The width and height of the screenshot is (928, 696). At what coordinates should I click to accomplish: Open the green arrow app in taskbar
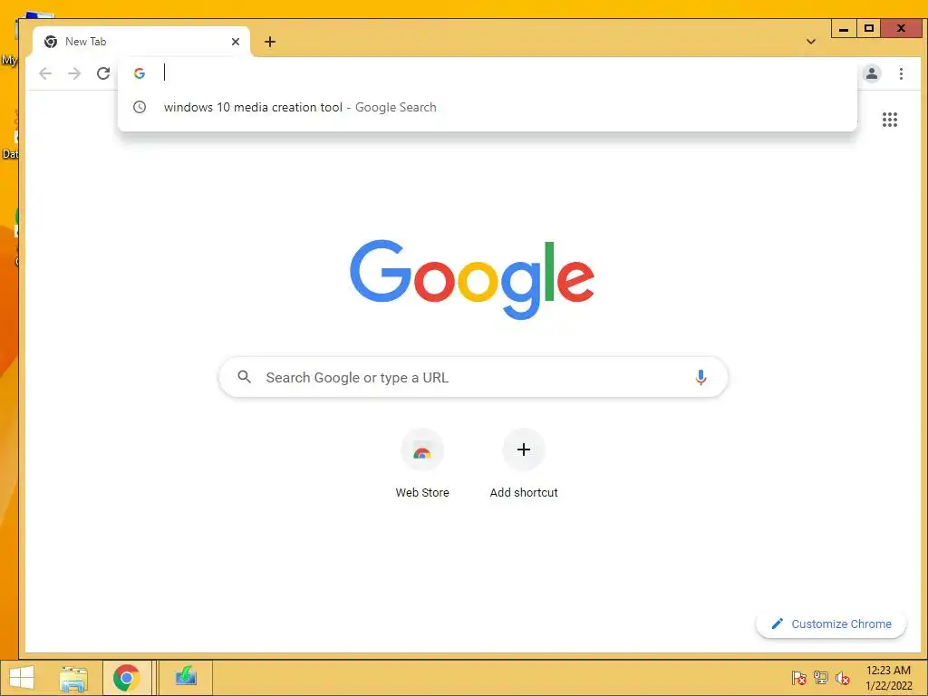(186, 676)
